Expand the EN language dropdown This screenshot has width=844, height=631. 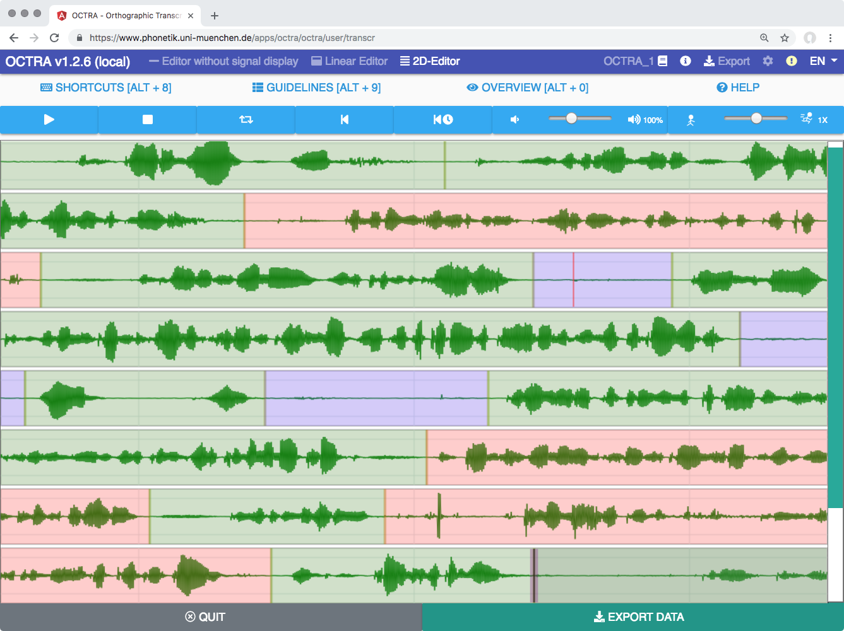pos(823,61)
